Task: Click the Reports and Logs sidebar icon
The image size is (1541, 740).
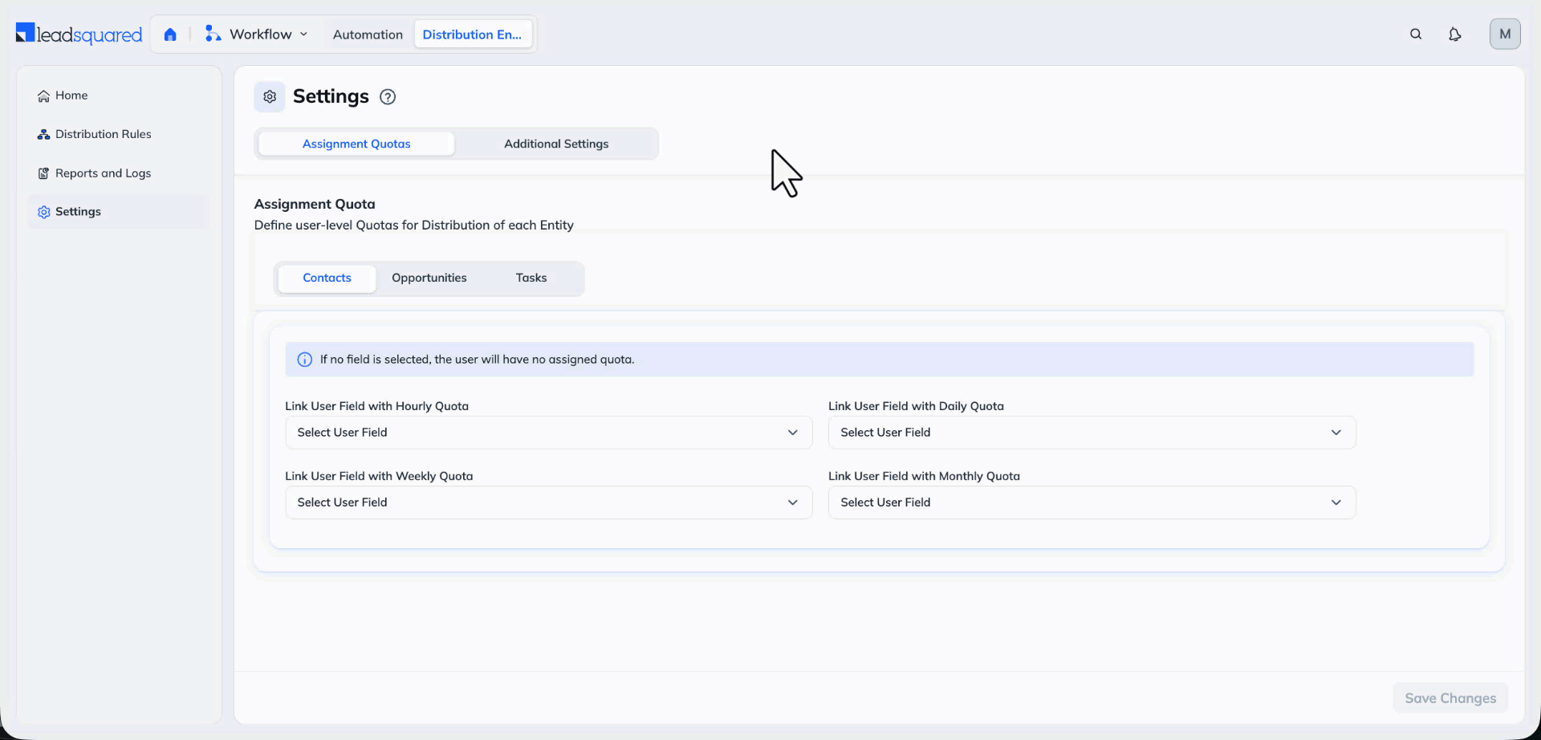Action: point(43,173)
